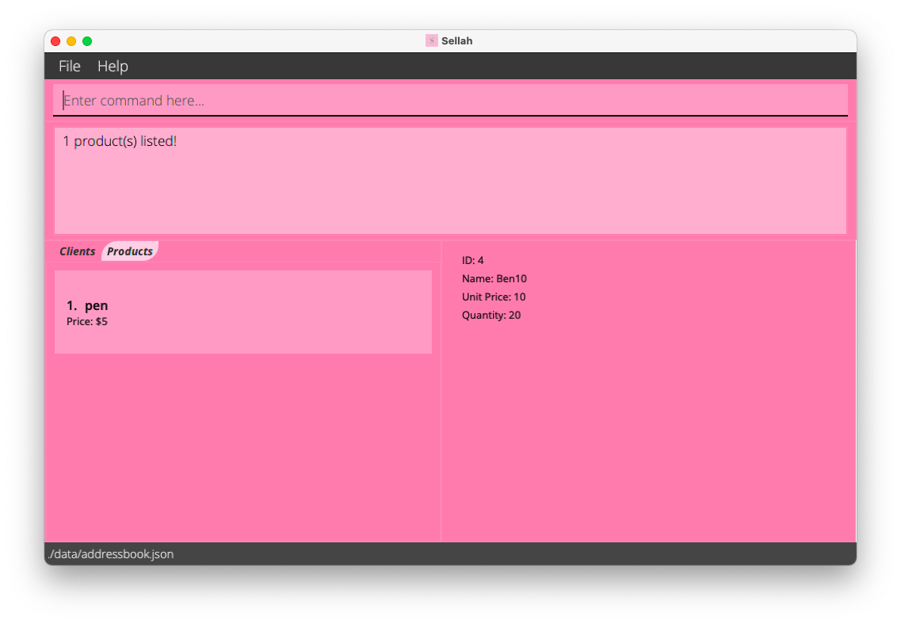Select the pen product card
The image size is (901, 624).
click(243, 312)
